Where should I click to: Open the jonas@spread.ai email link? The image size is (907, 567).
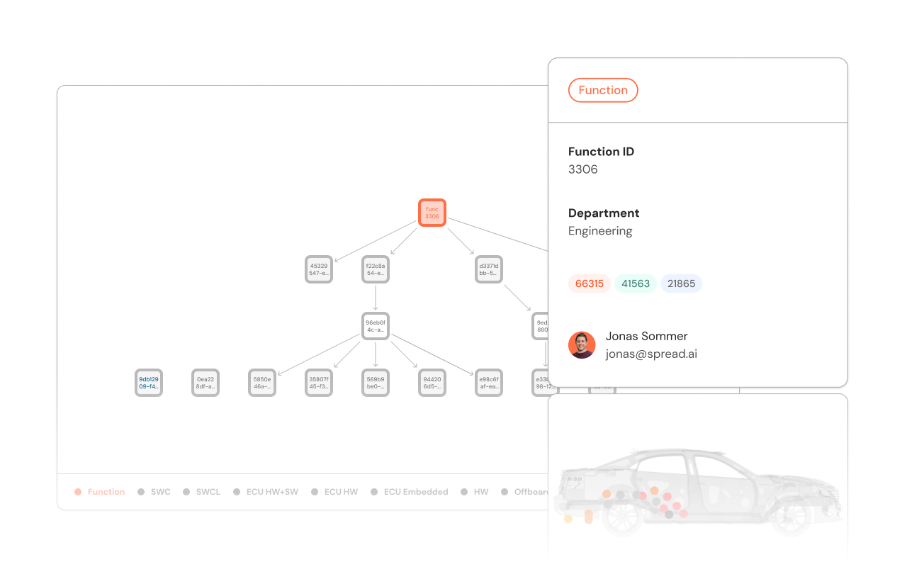point(651,354)
